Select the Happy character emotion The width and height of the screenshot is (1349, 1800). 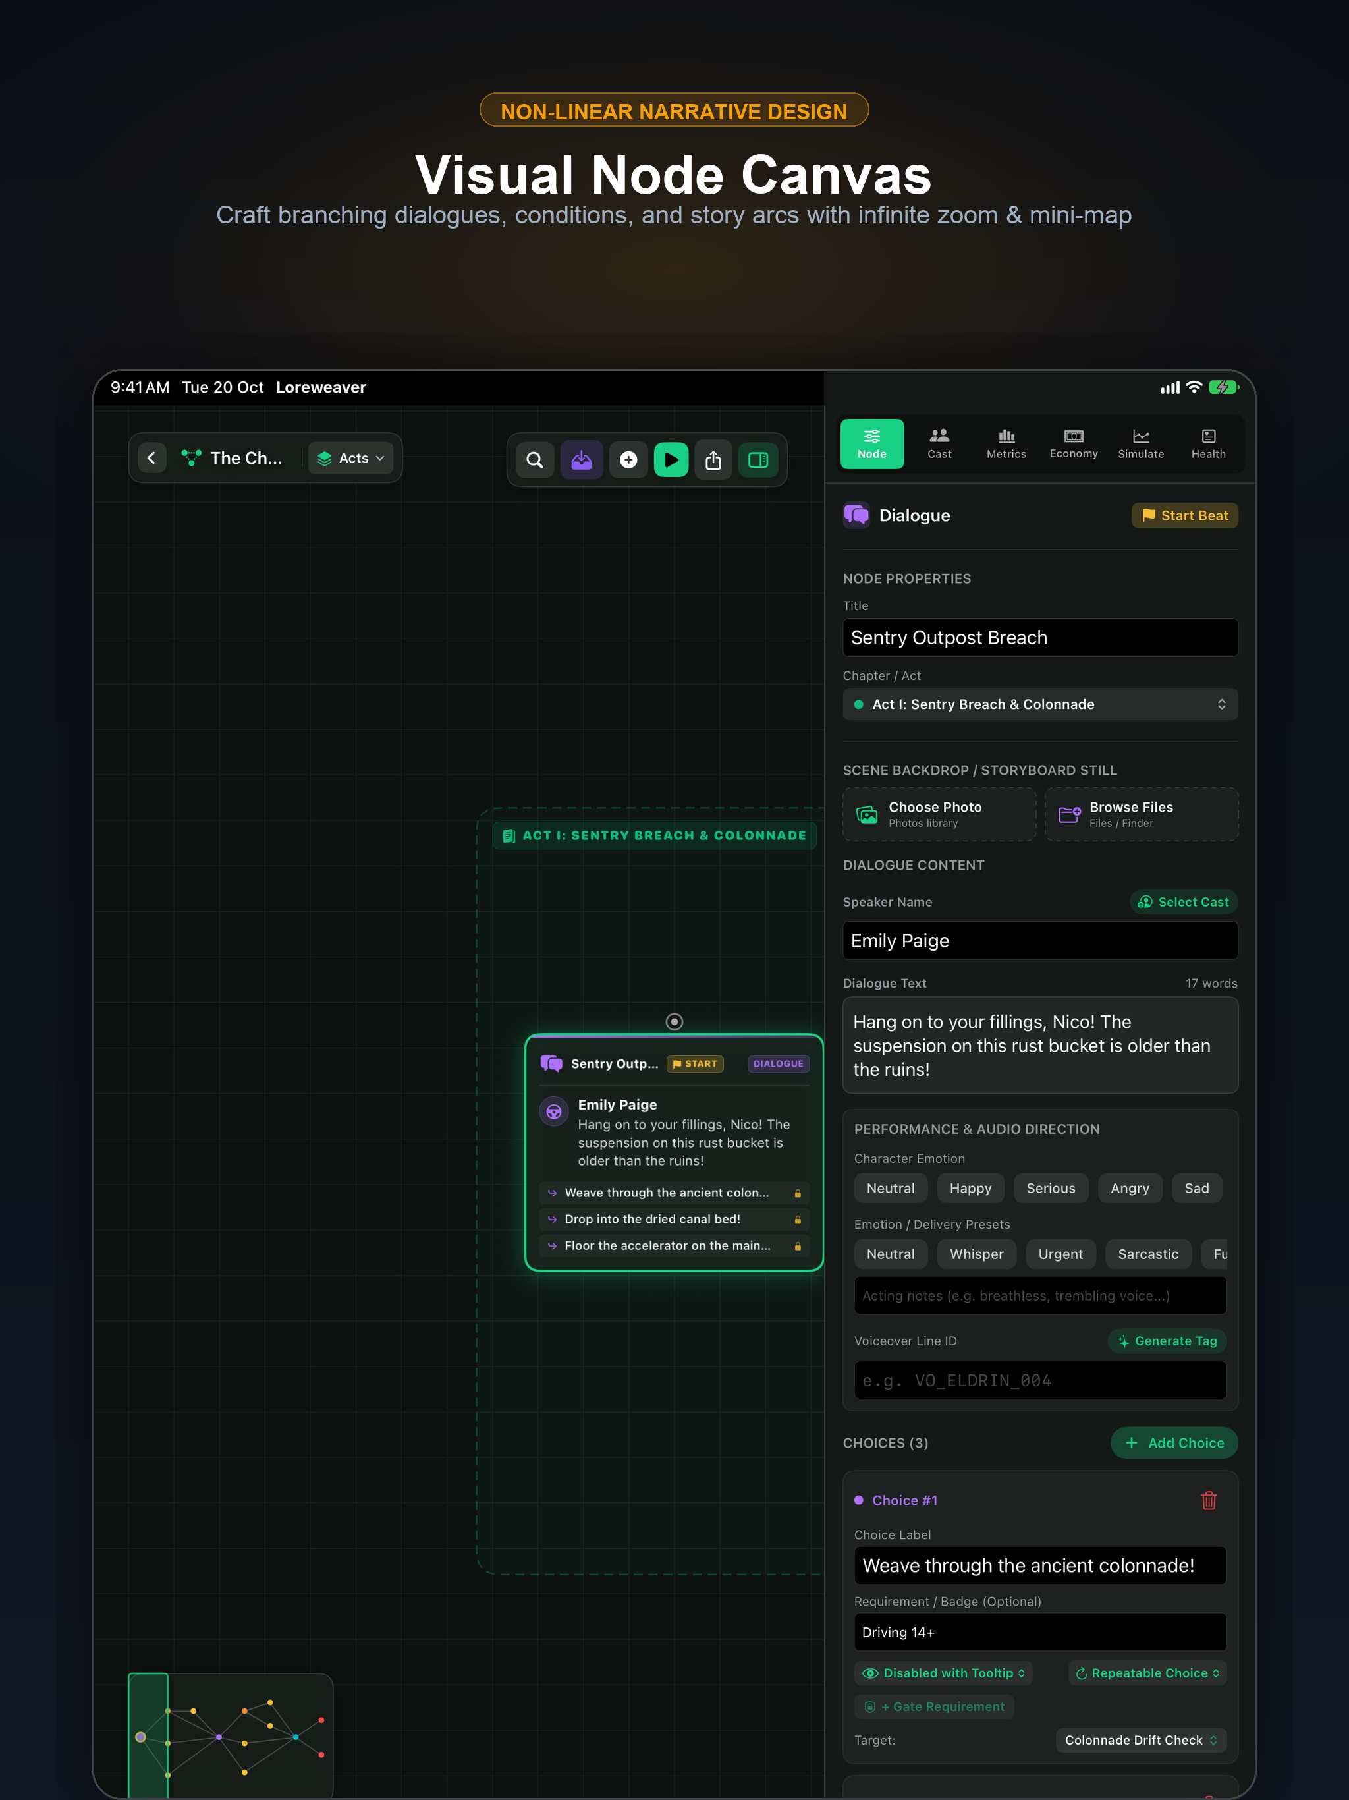pyautogui.click(x=971, y=1188)
